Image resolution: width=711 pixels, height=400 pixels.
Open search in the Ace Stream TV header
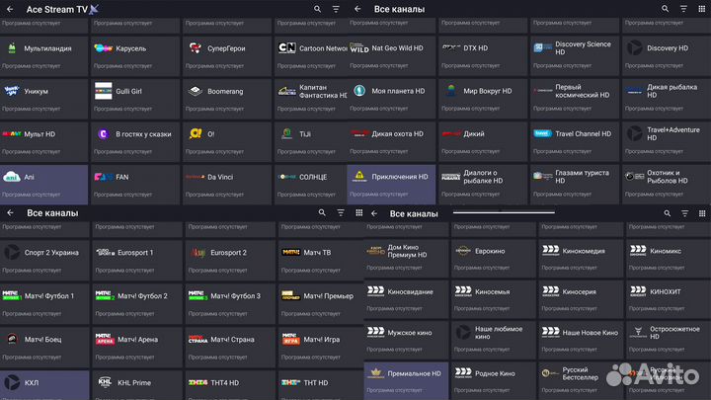coord(318,9)
